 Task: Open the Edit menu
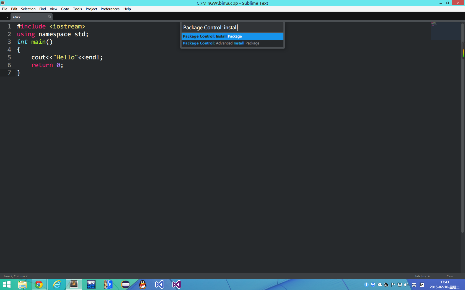(14, 9)
